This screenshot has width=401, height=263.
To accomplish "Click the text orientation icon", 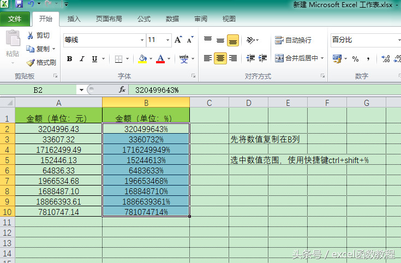I will [x=250, y=40].
